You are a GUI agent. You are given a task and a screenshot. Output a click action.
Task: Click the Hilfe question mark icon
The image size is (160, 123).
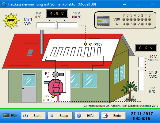click(x=79, y=116)
